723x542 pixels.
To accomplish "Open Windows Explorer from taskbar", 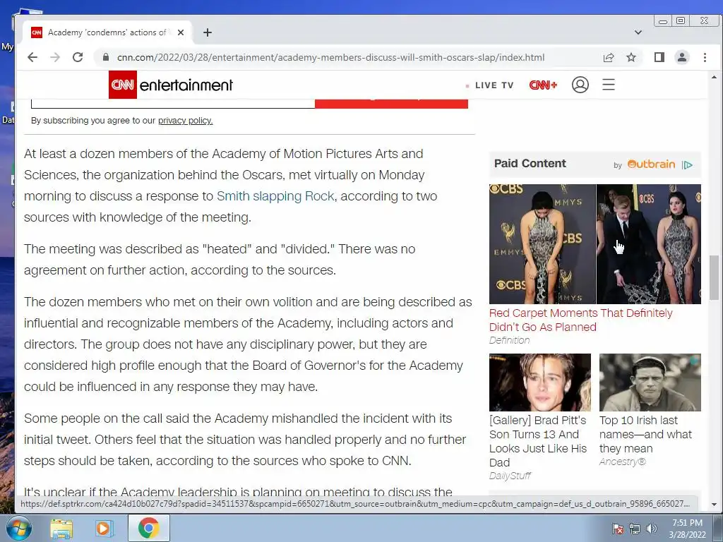I will tap(61, 528).
